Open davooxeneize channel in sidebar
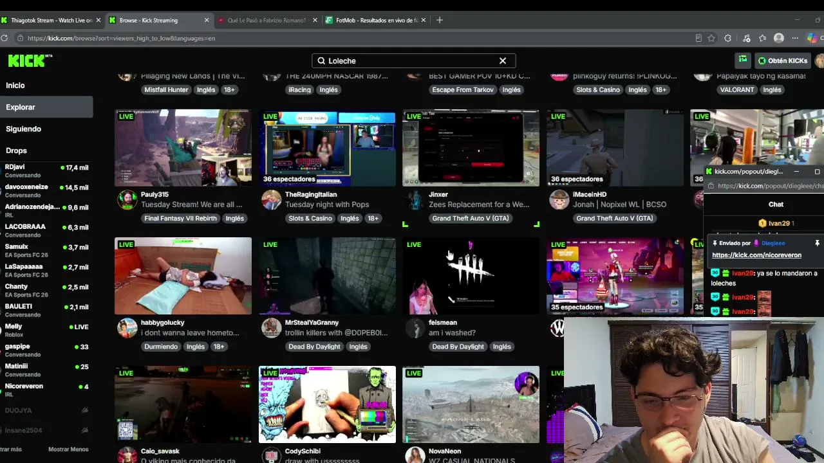Viewport: 824px width, 463px height. pos(46,190)
